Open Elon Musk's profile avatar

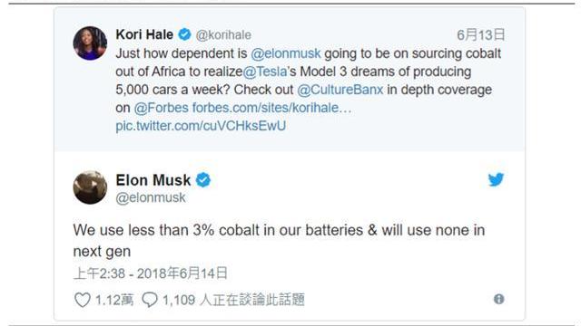90,187
